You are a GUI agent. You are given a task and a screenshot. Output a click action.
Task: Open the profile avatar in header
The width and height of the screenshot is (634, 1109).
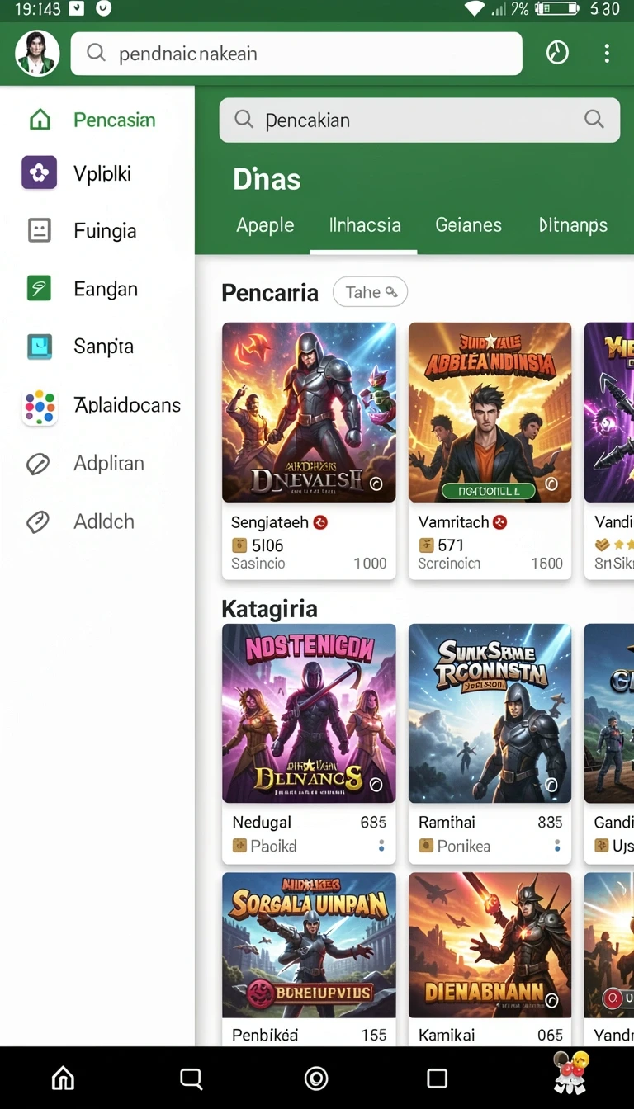(x=37, y=54)
